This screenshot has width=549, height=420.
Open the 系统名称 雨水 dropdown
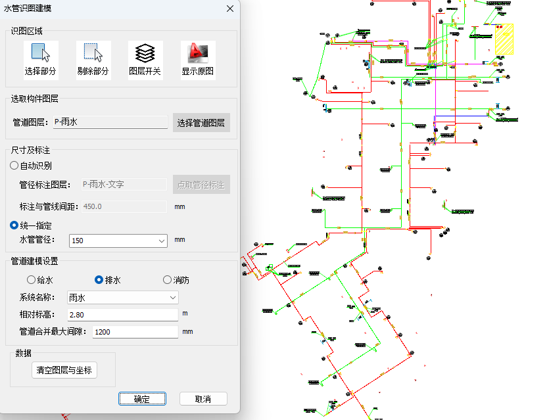pos(123,298)
